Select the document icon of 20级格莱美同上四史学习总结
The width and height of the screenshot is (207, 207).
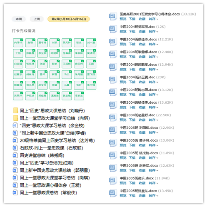[15, 140]
